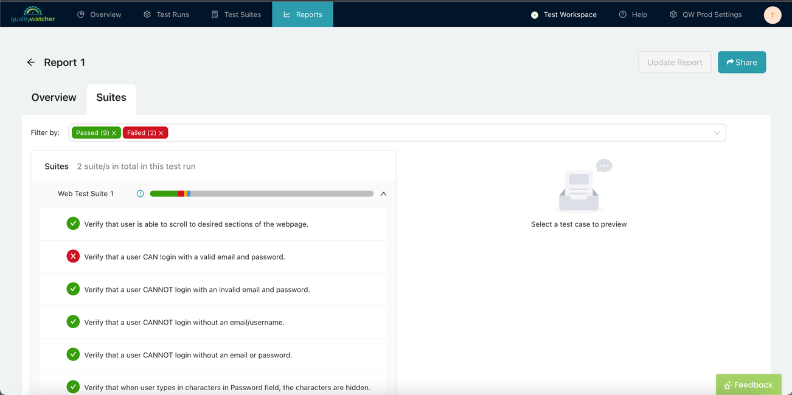Open the Filter by dropdown arrow
The width and height of the screenshot is (792, 395).
point(717,133)
